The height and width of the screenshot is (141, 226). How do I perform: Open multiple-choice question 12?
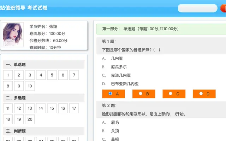pos(19,108)
